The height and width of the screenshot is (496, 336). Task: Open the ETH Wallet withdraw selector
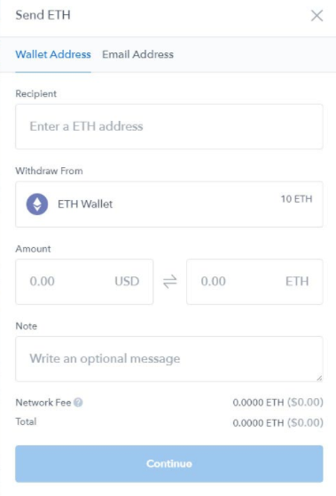tap(169, 204)
